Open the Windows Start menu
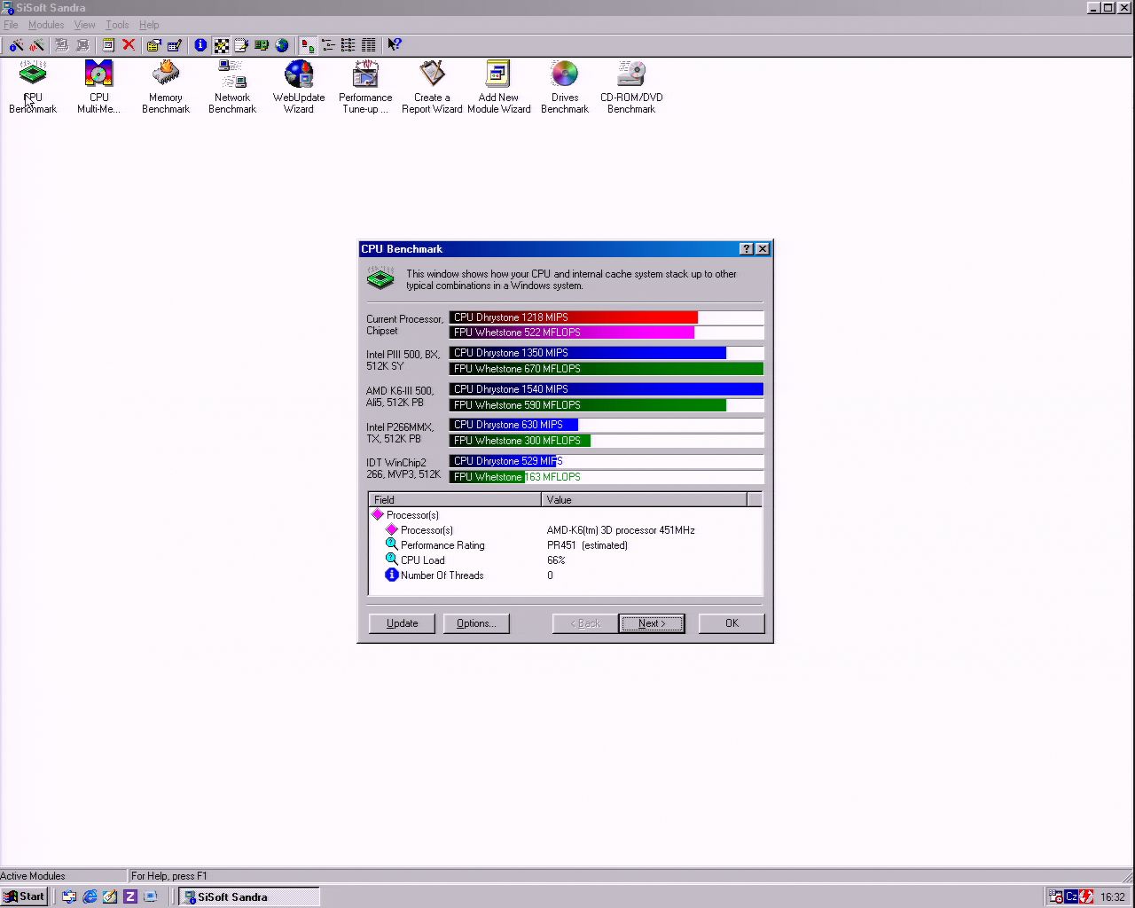 pyautogui.click(x=24, y=896)
